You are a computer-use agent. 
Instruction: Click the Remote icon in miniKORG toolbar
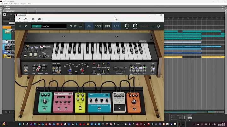pyautogui.click(x=33, y=19)
